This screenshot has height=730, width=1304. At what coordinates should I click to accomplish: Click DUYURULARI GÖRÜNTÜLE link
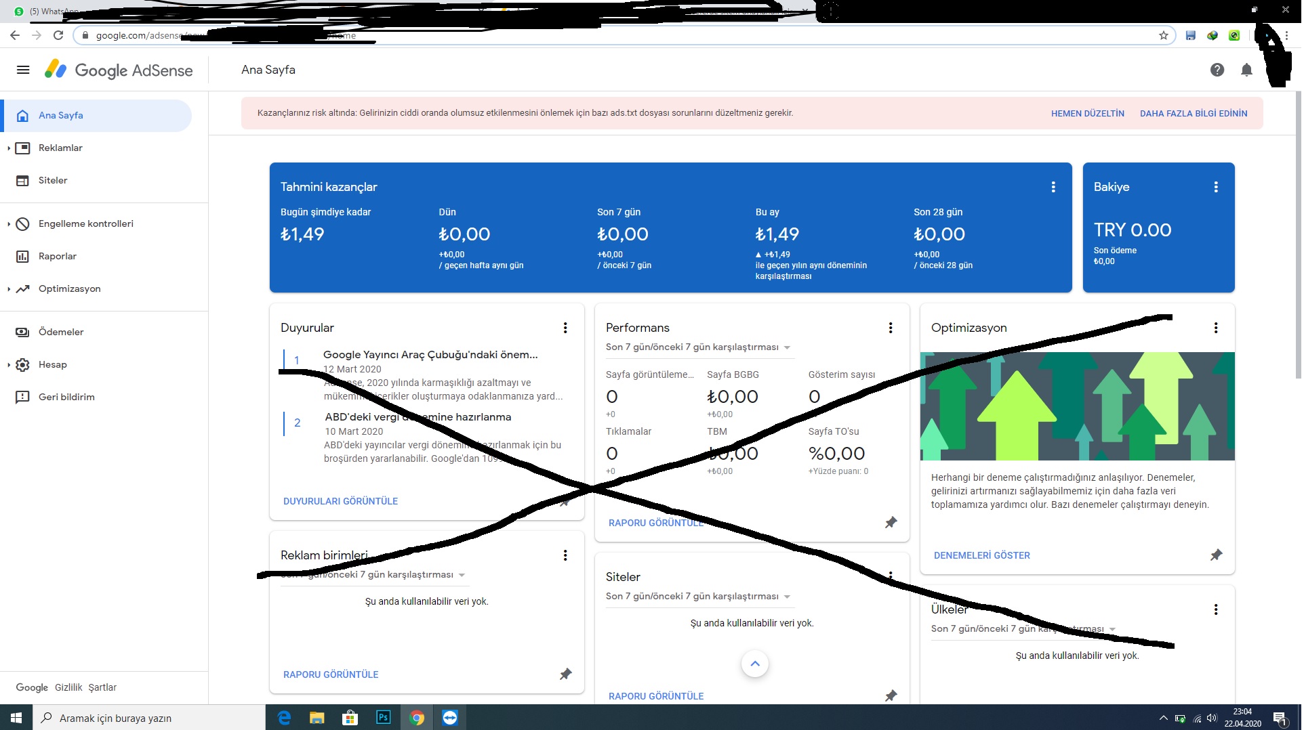[x=340, y=502]
